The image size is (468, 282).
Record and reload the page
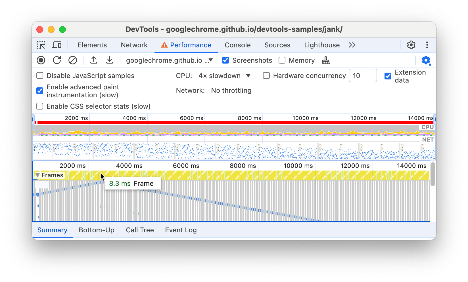click(x=57, y=60)
